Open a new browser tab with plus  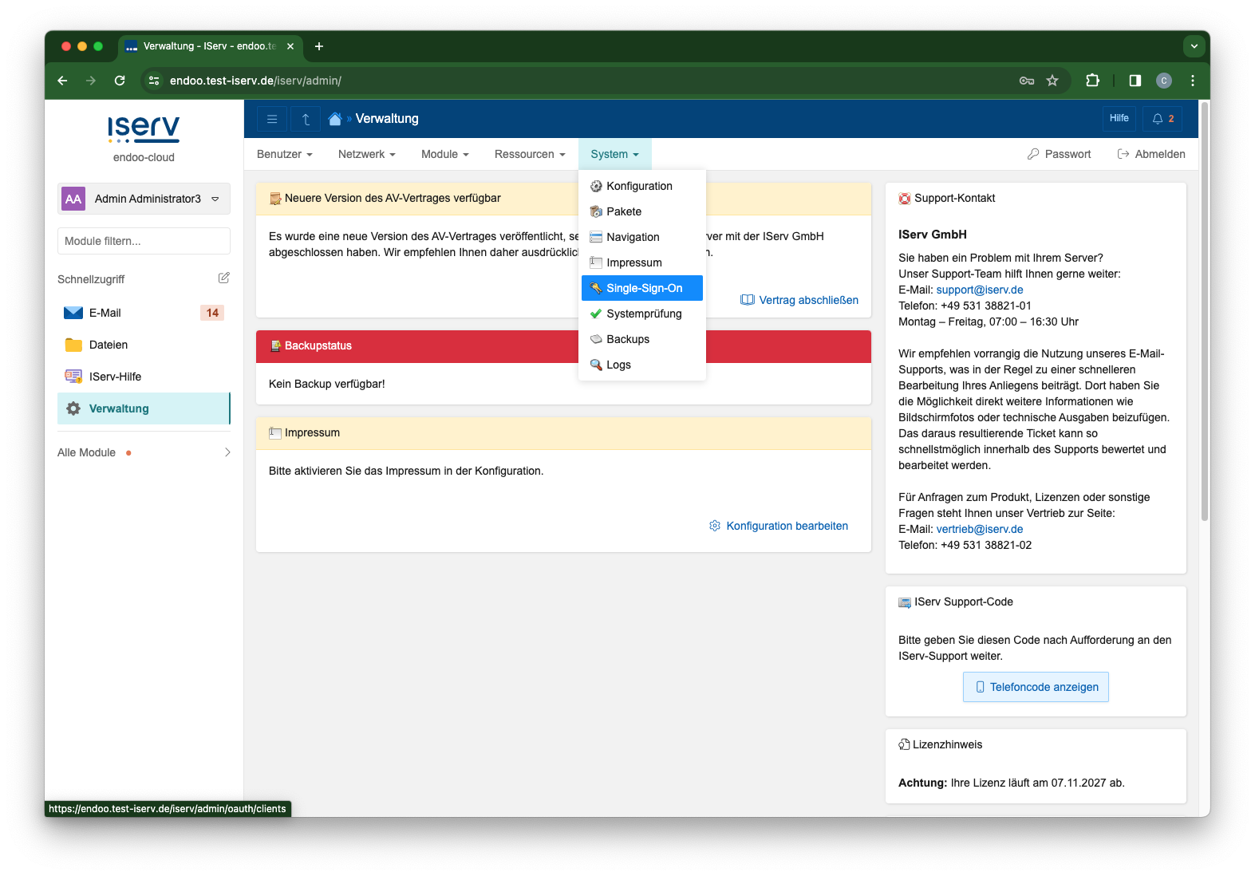(x=319, y=46)
